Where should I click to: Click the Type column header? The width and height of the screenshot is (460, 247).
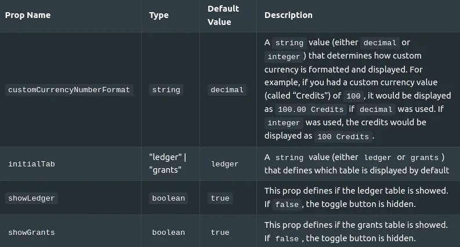159,15
